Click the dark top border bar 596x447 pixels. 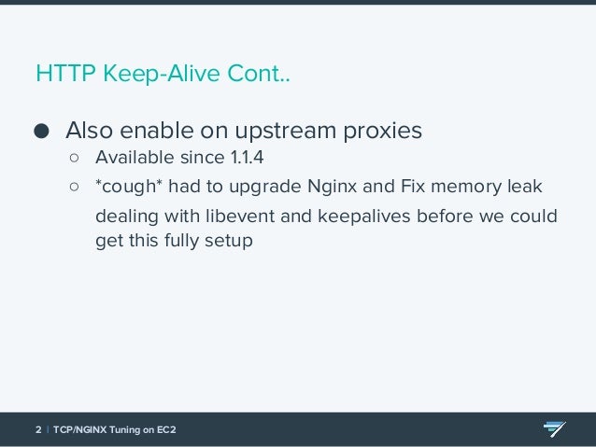[298, 2]
